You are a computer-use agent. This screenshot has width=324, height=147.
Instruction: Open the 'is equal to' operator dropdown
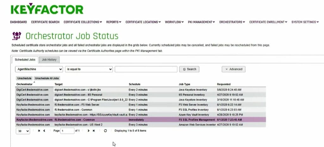89,69
